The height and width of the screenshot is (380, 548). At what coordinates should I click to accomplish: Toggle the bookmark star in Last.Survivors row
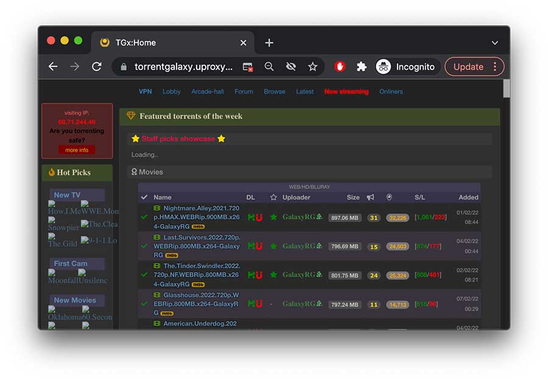point(273,246)
